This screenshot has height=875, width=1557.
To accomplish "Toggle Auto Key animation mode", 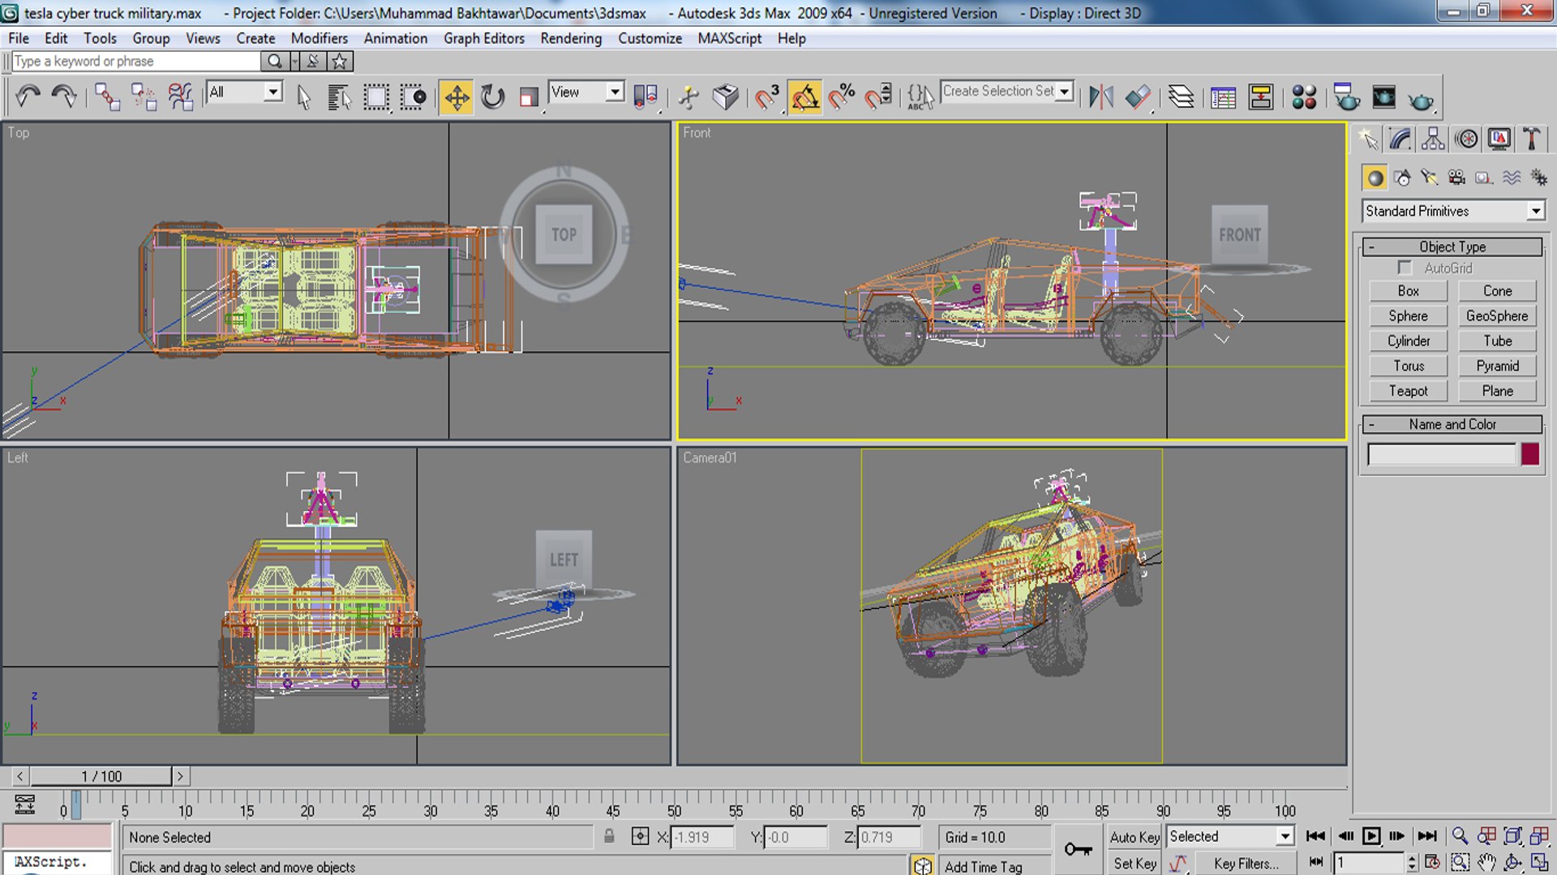I will [1135, 837].
